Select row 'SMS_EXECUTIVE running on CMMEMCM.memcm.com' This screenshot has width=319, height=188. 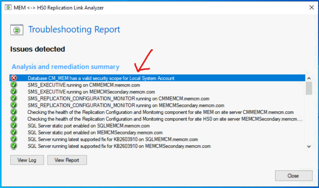(x=157, y=85)
